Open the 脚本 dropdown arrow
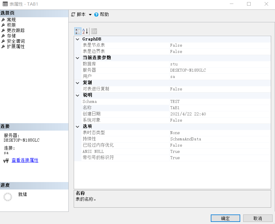This screenshot has width=275, height=224. point(90,15)
